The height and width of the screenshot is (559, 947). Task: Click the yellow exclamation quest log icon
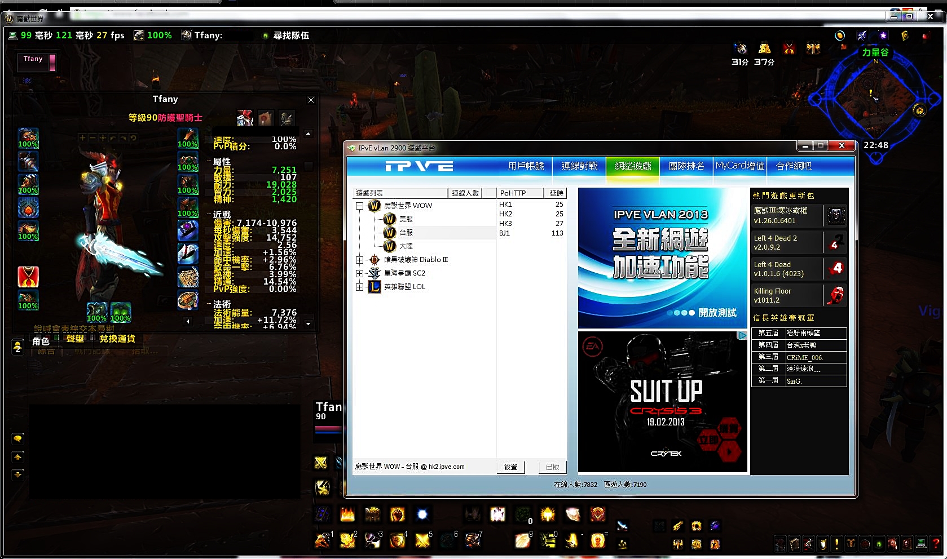tap(836, 543)
